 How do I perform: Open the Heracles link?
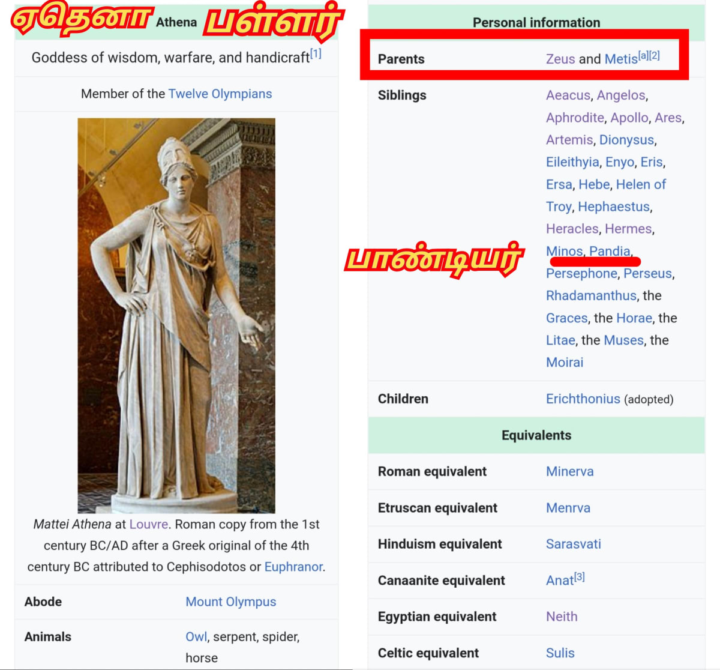click(x=572, y=229)
